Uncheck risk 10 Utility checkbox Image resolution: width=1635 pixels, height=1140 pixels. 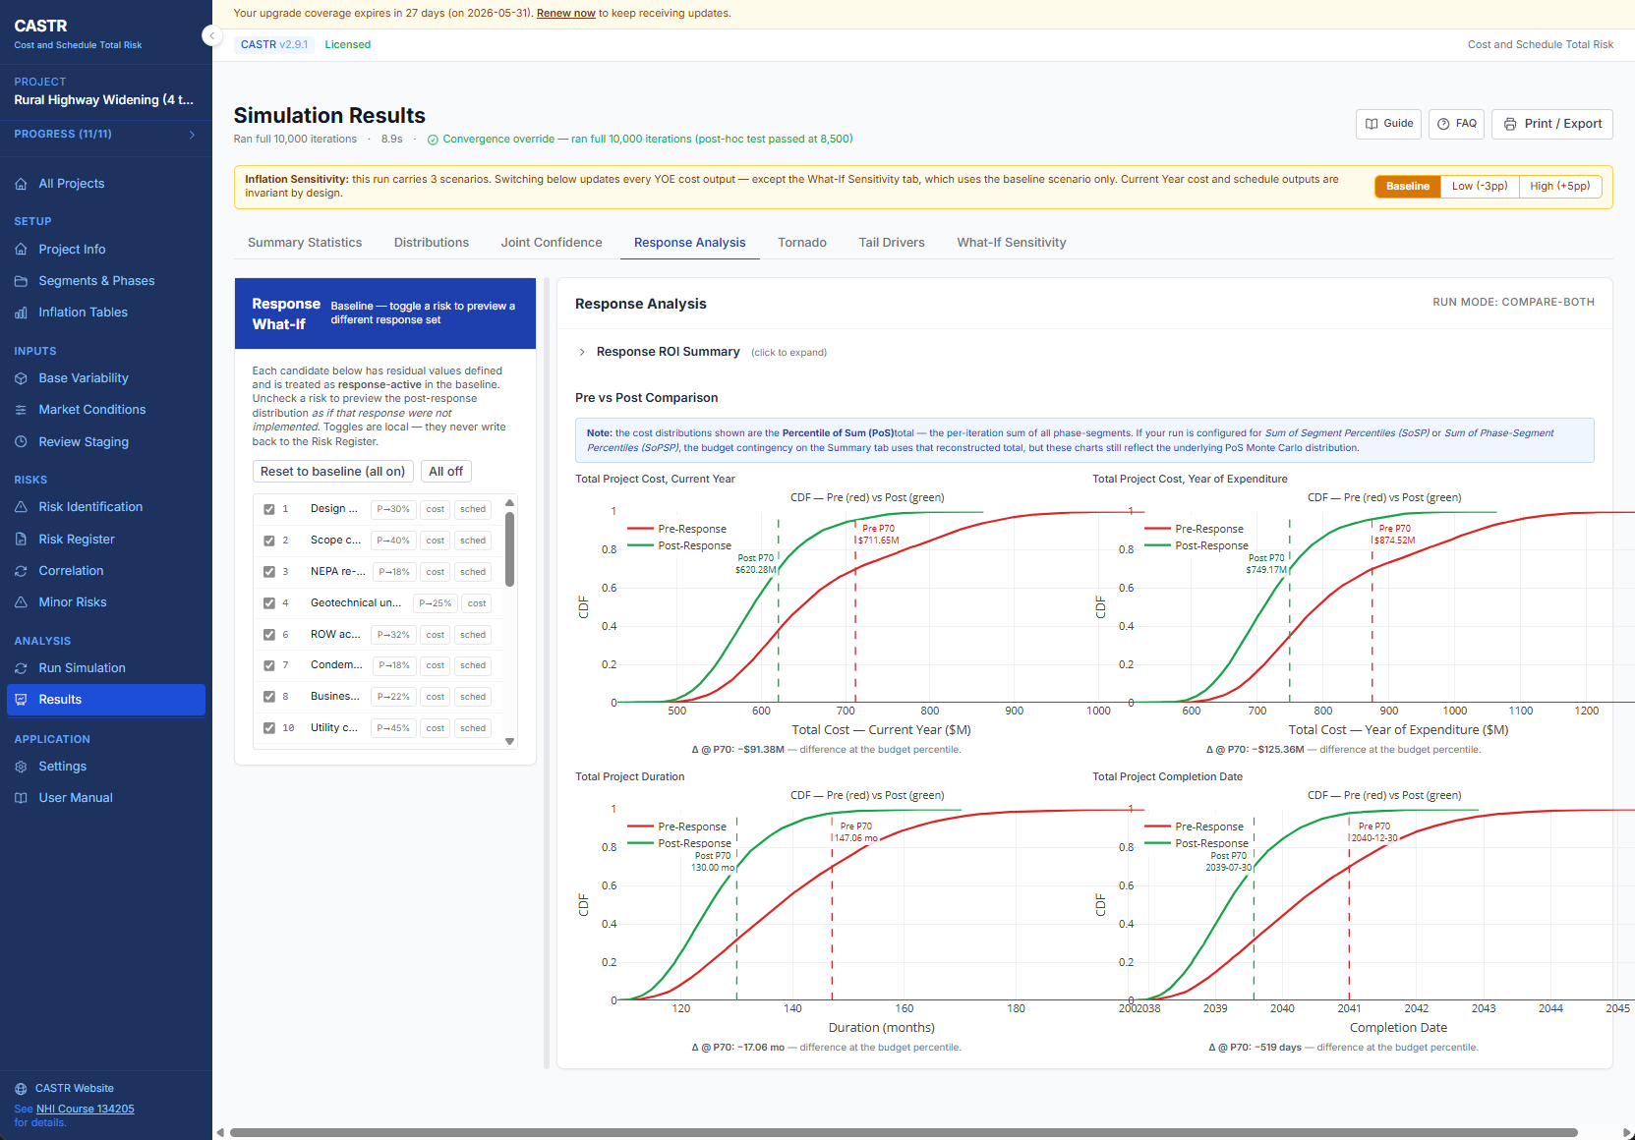[269, 728]
